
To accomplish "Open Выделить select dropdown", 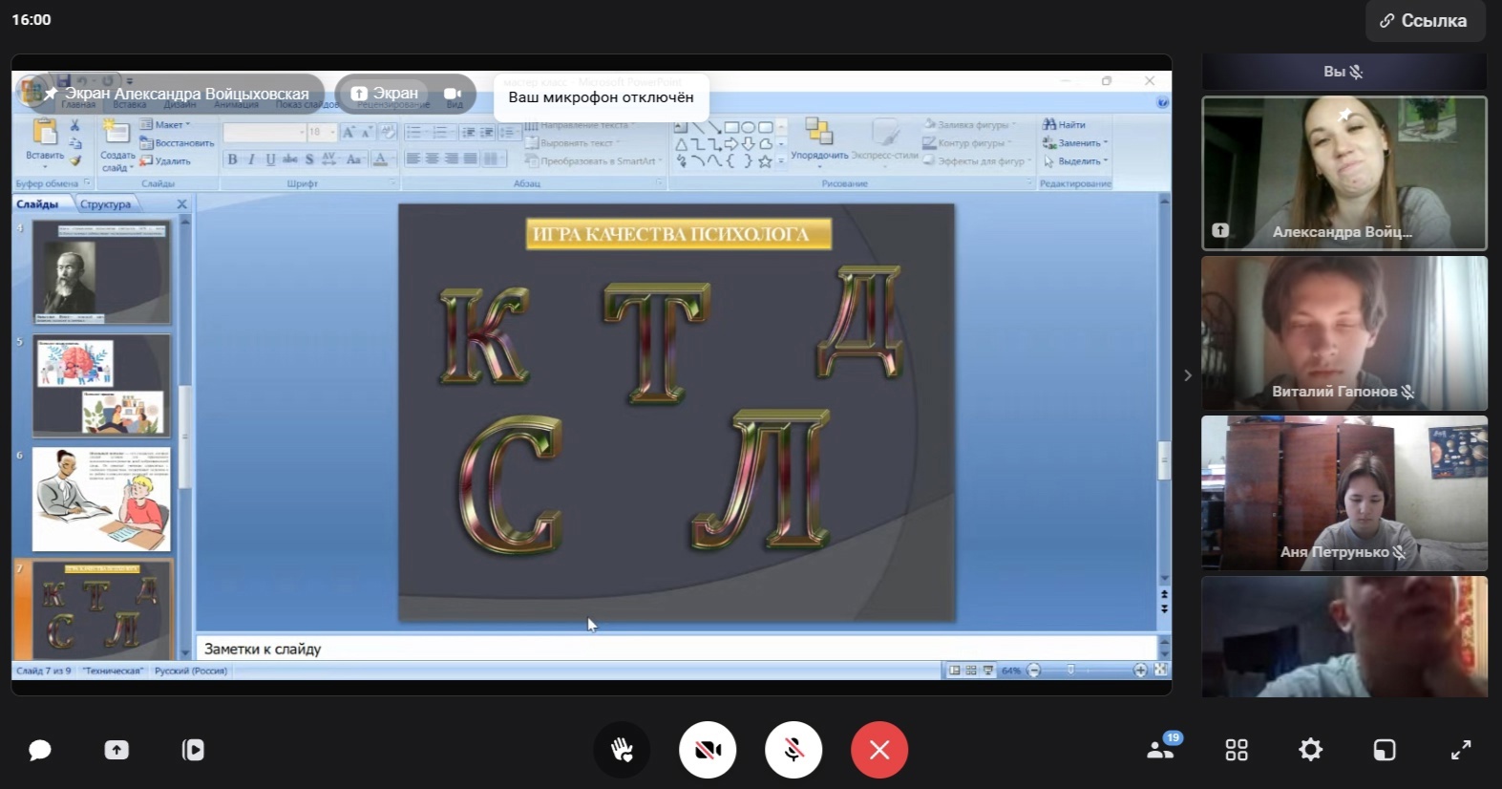I will 1075,161.
